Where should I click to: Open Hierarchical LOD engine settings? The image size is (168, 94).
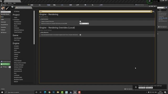coord(18,71)
